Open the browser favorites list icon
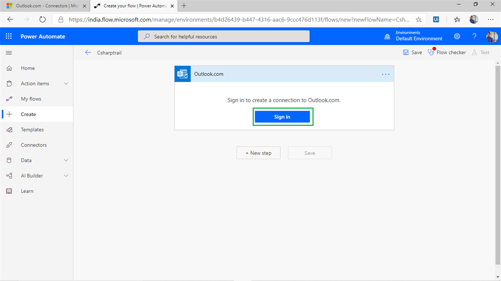Viewport: 501px width, 281px height. click(457, 20)
